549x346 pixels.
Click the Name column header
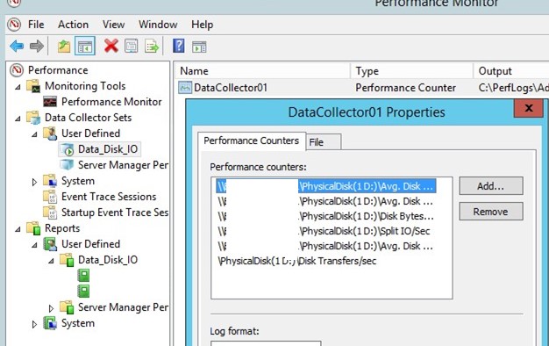point(262,71)
